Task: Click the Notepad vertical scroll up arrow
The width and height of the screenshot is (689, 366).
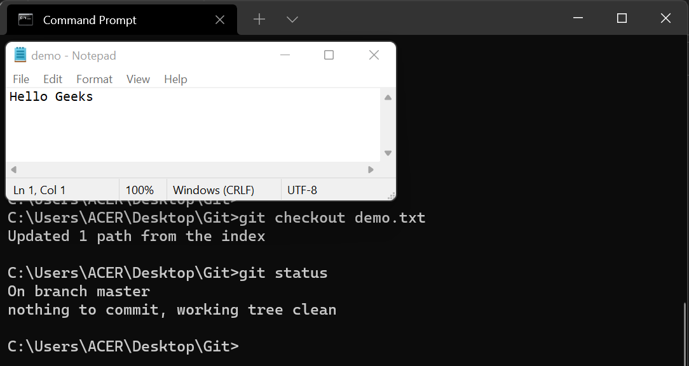Action: click(388, 97)
